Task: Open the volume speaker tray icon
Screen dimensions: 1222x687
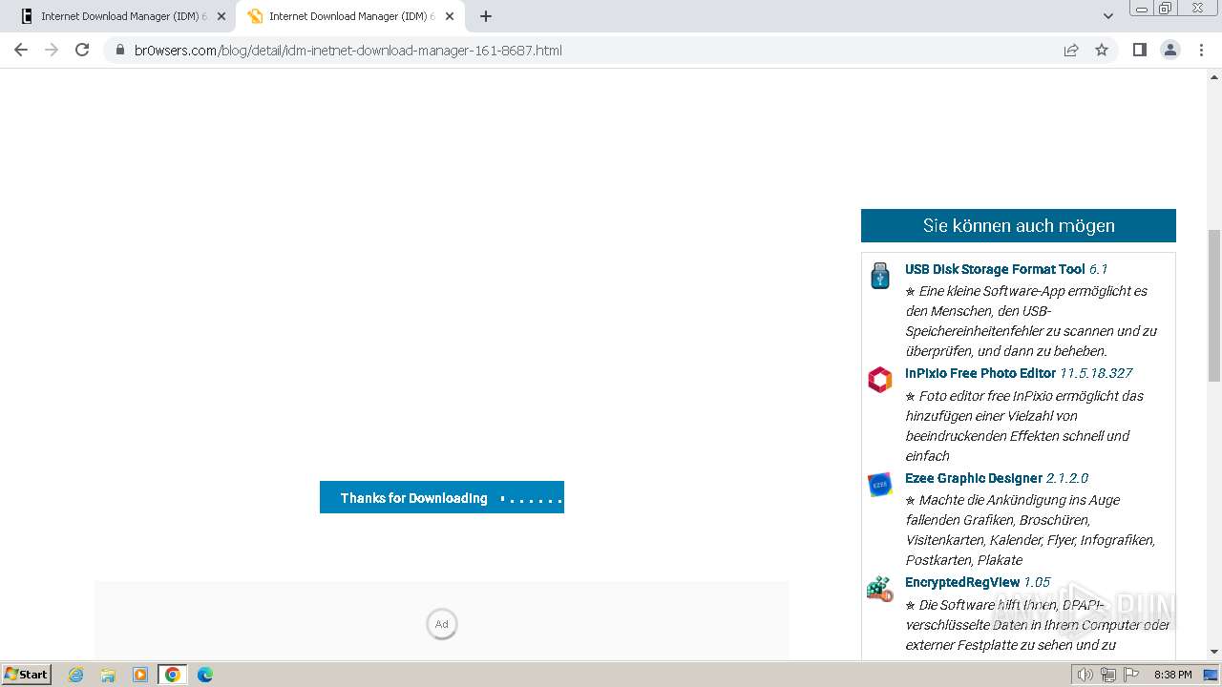Action: (1085, 675)
